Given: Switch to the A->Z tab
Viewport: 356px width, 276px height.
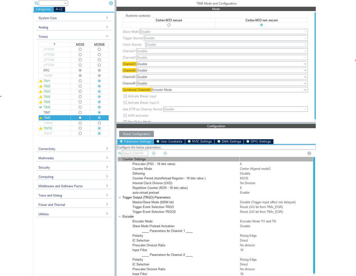Looking at the screenshot, I should point(59,9).
